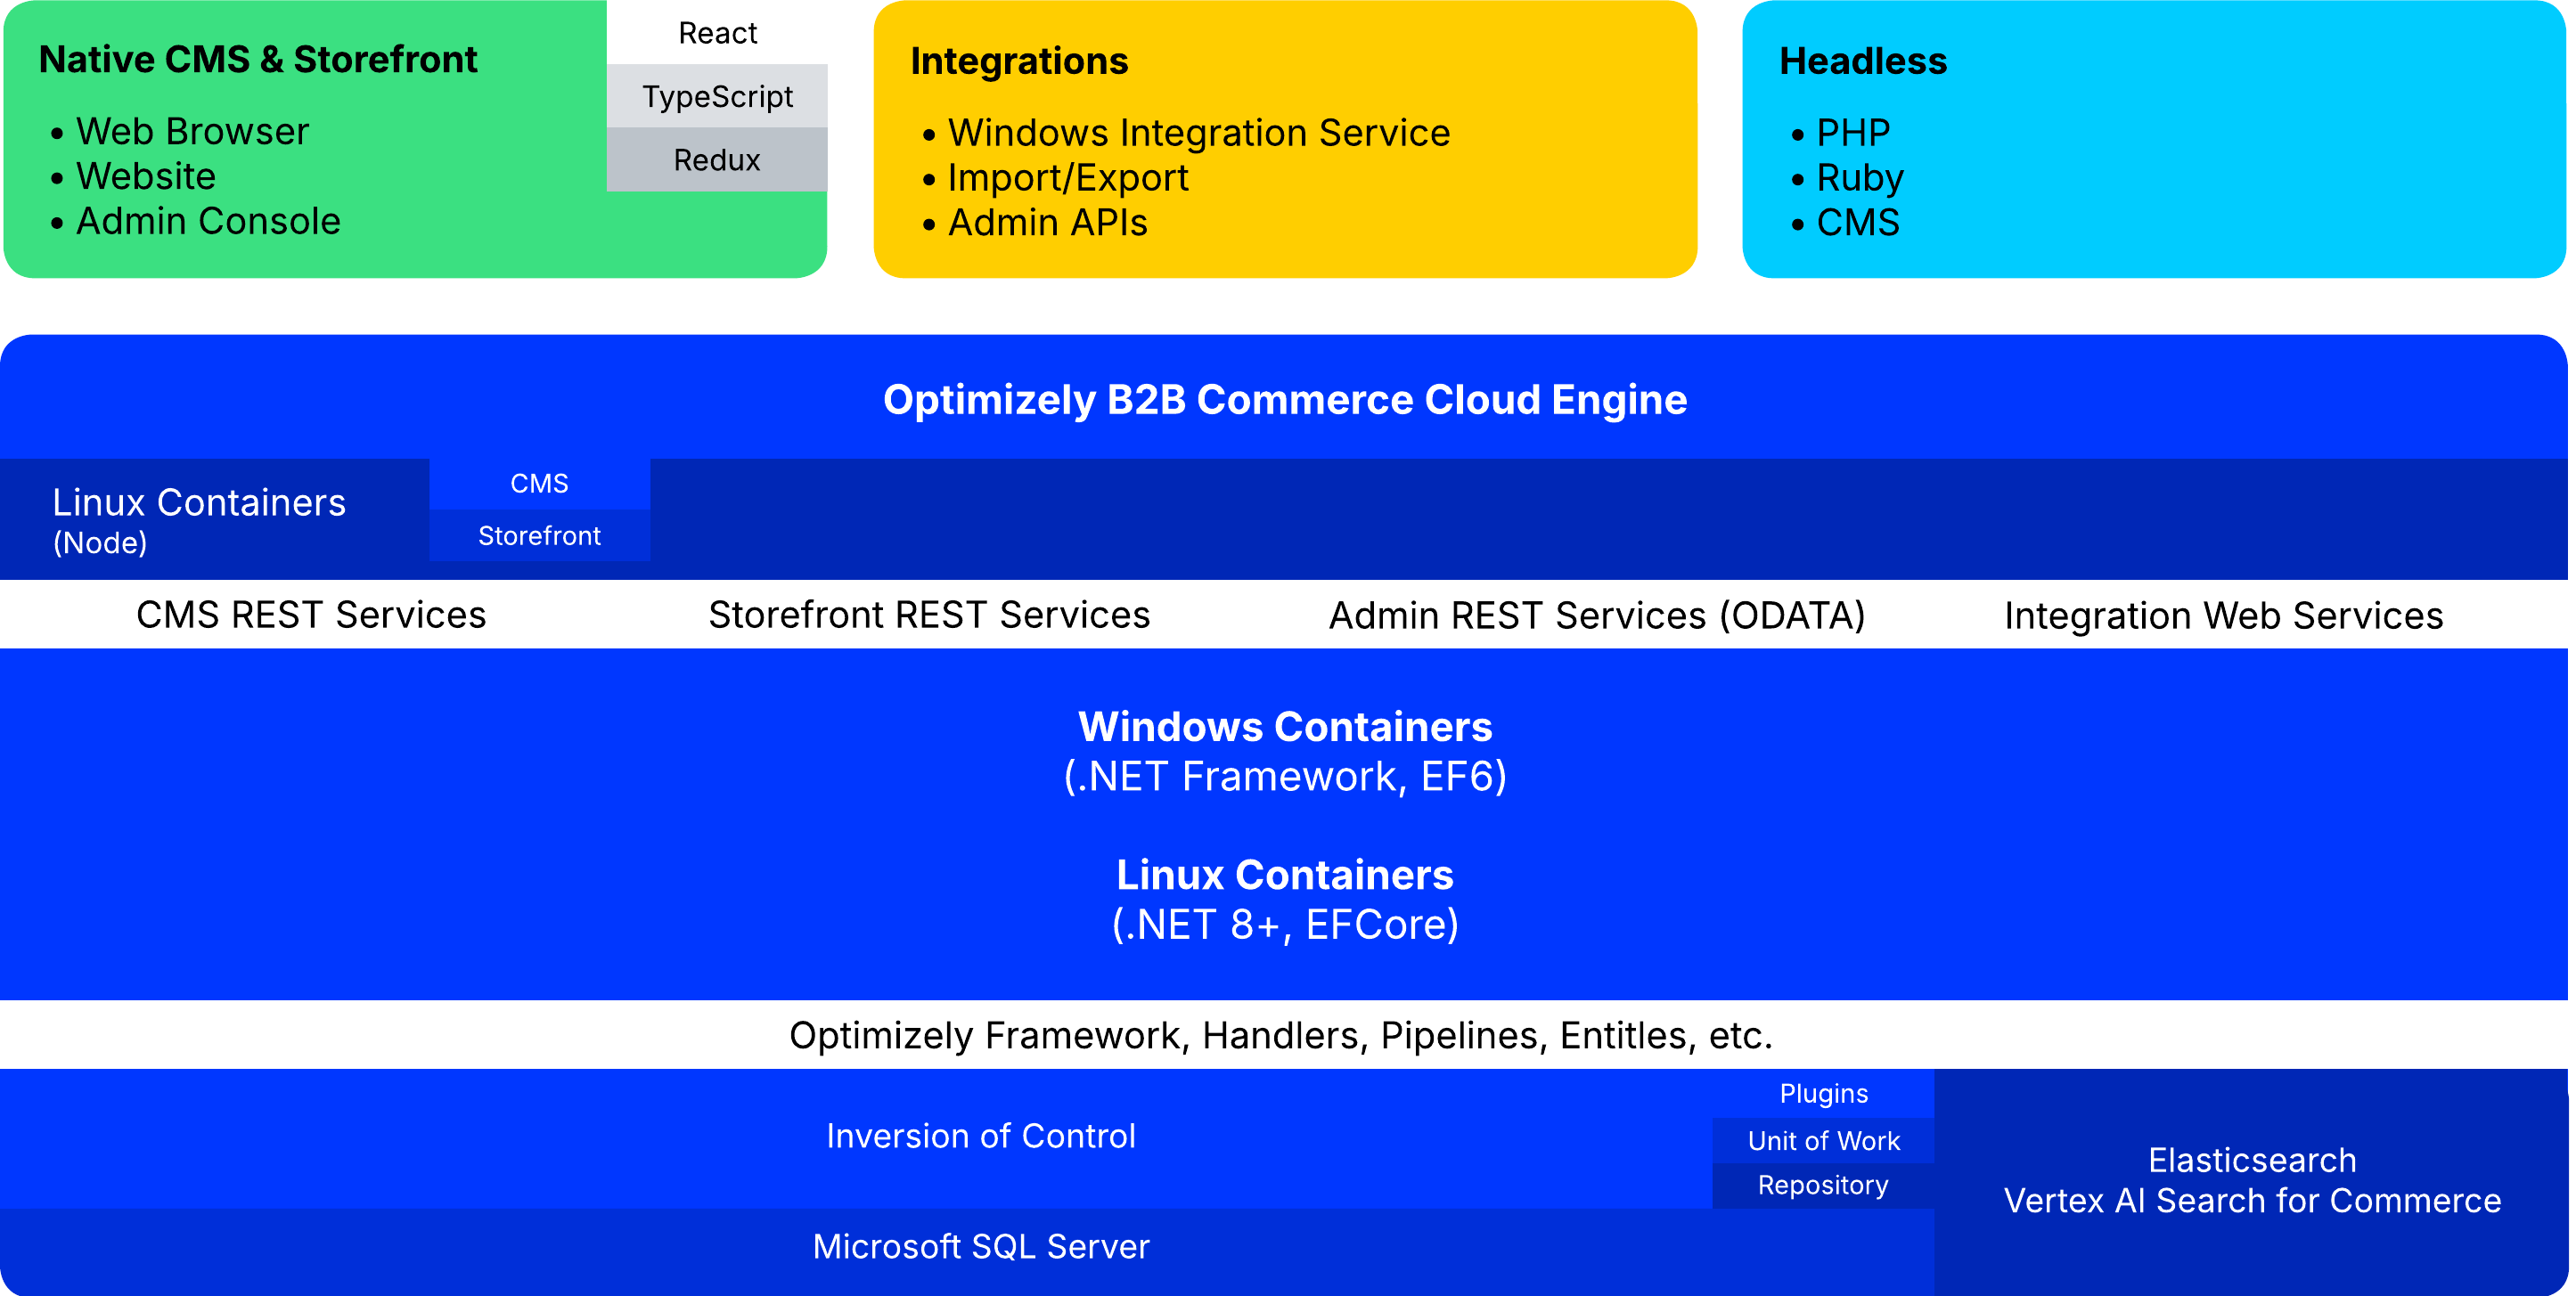This screenshot has height=1296, width=2576.
Task: Click 'CMS REST Services' label
Action: click(x=311, y=615)
